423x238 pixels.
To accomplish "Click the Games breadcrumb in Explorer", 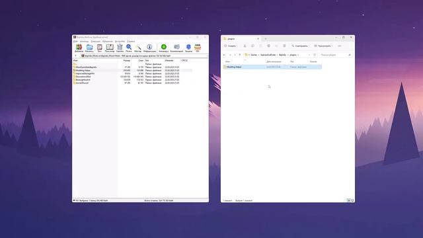I will click(254, 55).
